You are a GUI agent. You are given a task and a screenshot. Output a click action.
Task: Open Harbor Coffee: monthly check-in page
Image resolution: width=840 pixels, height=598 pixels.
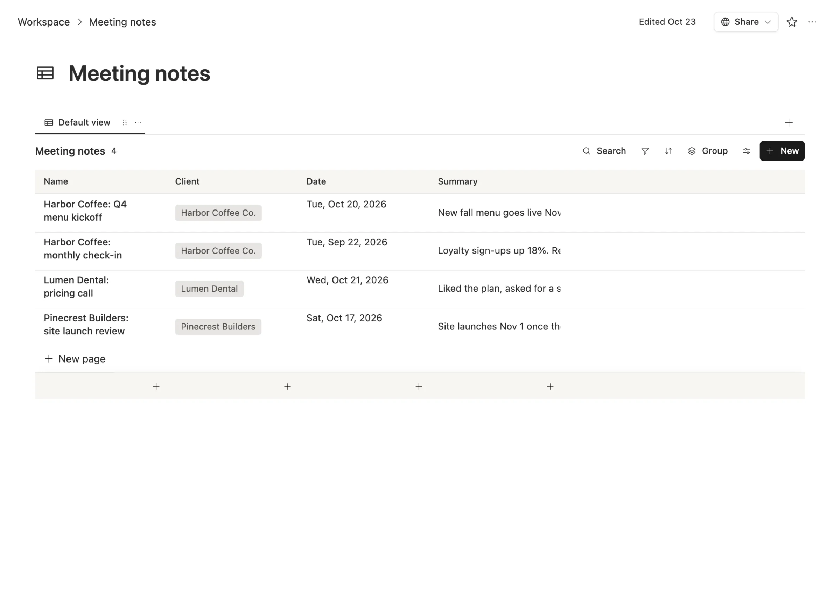click(x=83, y=249)
